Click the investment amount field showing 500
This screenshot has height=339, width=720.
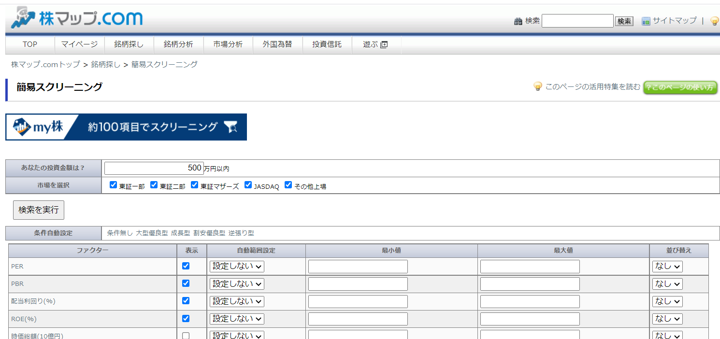[154, 168]
